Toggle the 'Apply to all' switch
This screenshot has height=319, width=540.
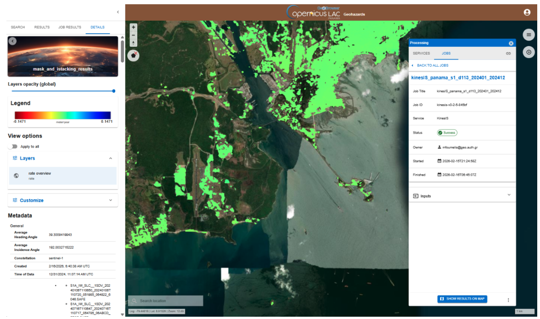[x=13, y=147]
